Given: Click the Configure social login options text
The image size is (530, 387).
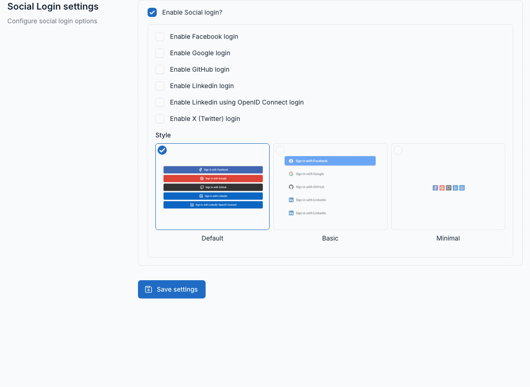Looking at the screenshot, I should tap(53, 21).
